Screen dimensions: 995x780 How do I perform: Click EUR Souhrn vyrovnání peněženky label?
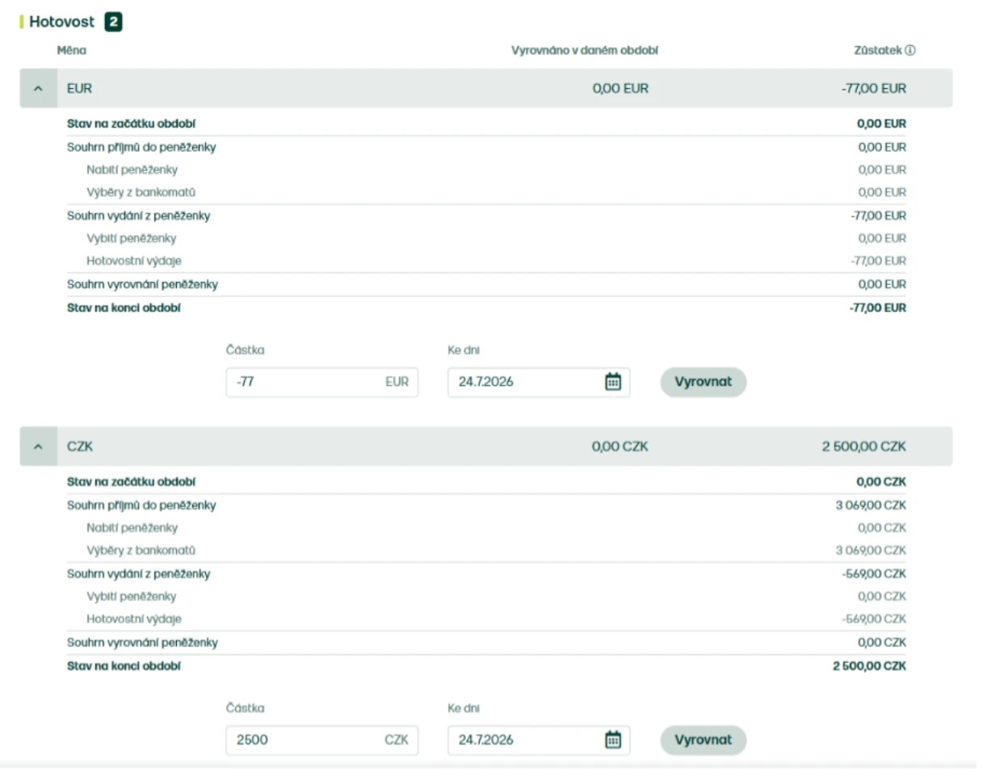pos(142,284)
